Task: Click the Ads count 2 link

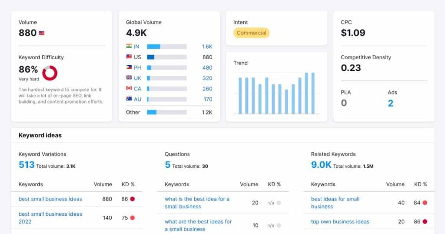Action: [391, 103]
